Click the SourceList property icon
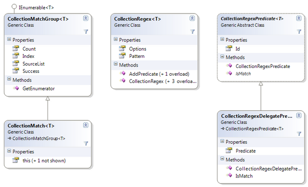 tap(16, 63)
